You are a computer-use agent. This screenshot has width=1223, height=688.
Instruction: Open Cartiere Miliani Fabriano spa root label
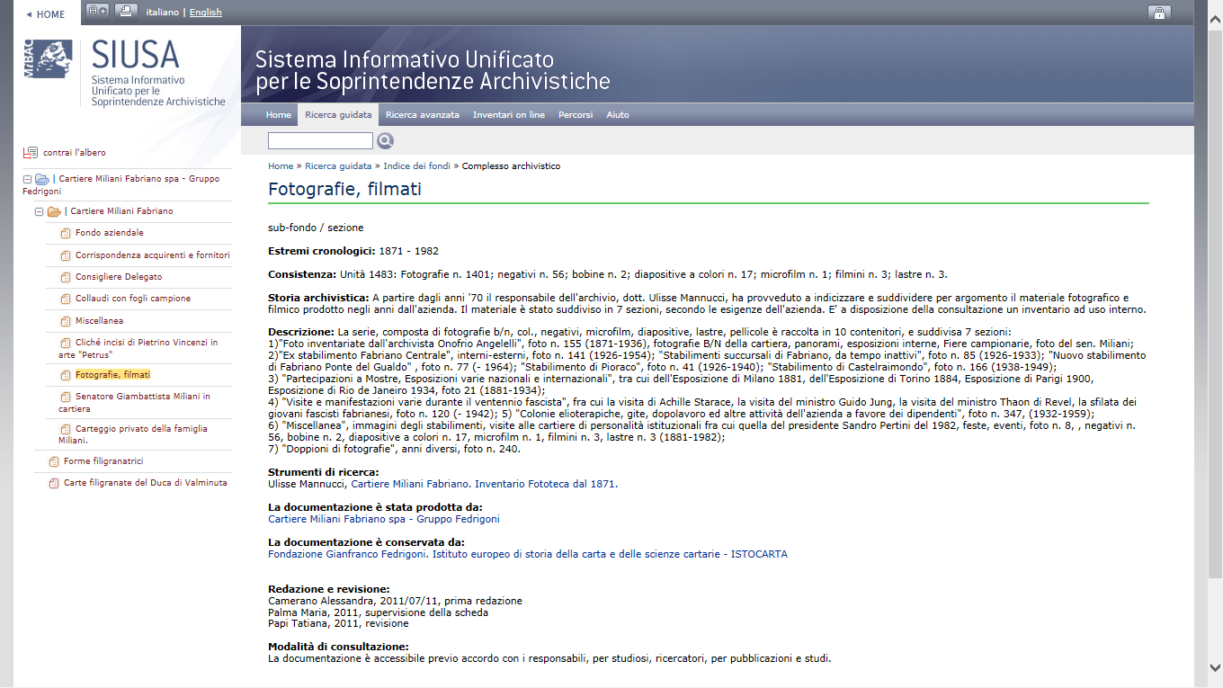(x=121, y=184)
